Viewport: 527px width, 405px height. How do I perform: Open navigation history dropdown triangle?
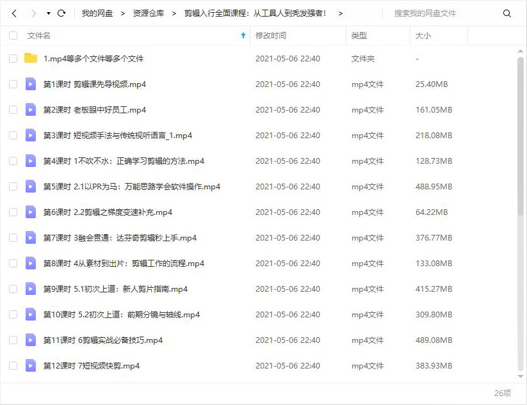coord(49,13)
